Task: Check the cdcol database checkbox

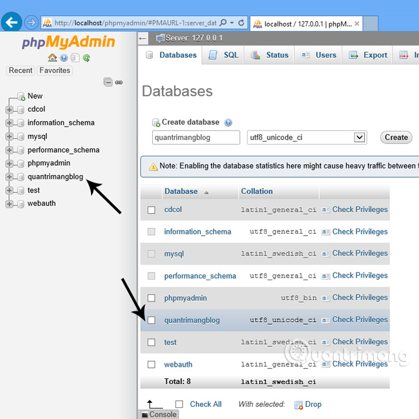Action: pyautogui.click(x=151, y=210)
